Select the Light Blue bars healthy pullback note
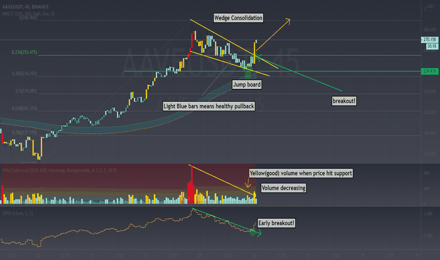 coord(209,106)
